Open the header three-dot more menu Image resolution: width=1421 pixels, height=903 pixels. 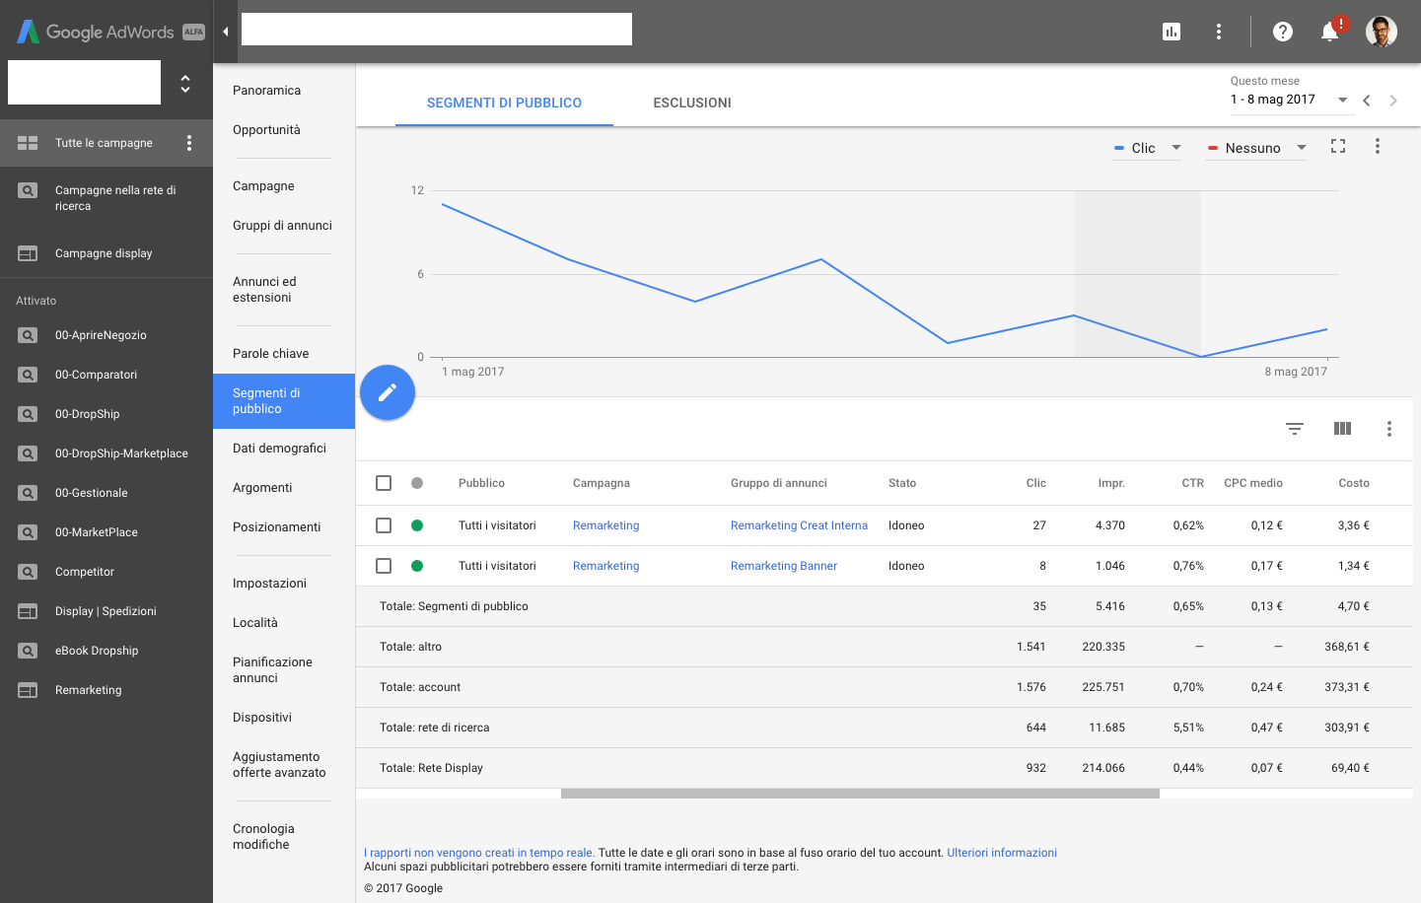tap(1219, 32)
